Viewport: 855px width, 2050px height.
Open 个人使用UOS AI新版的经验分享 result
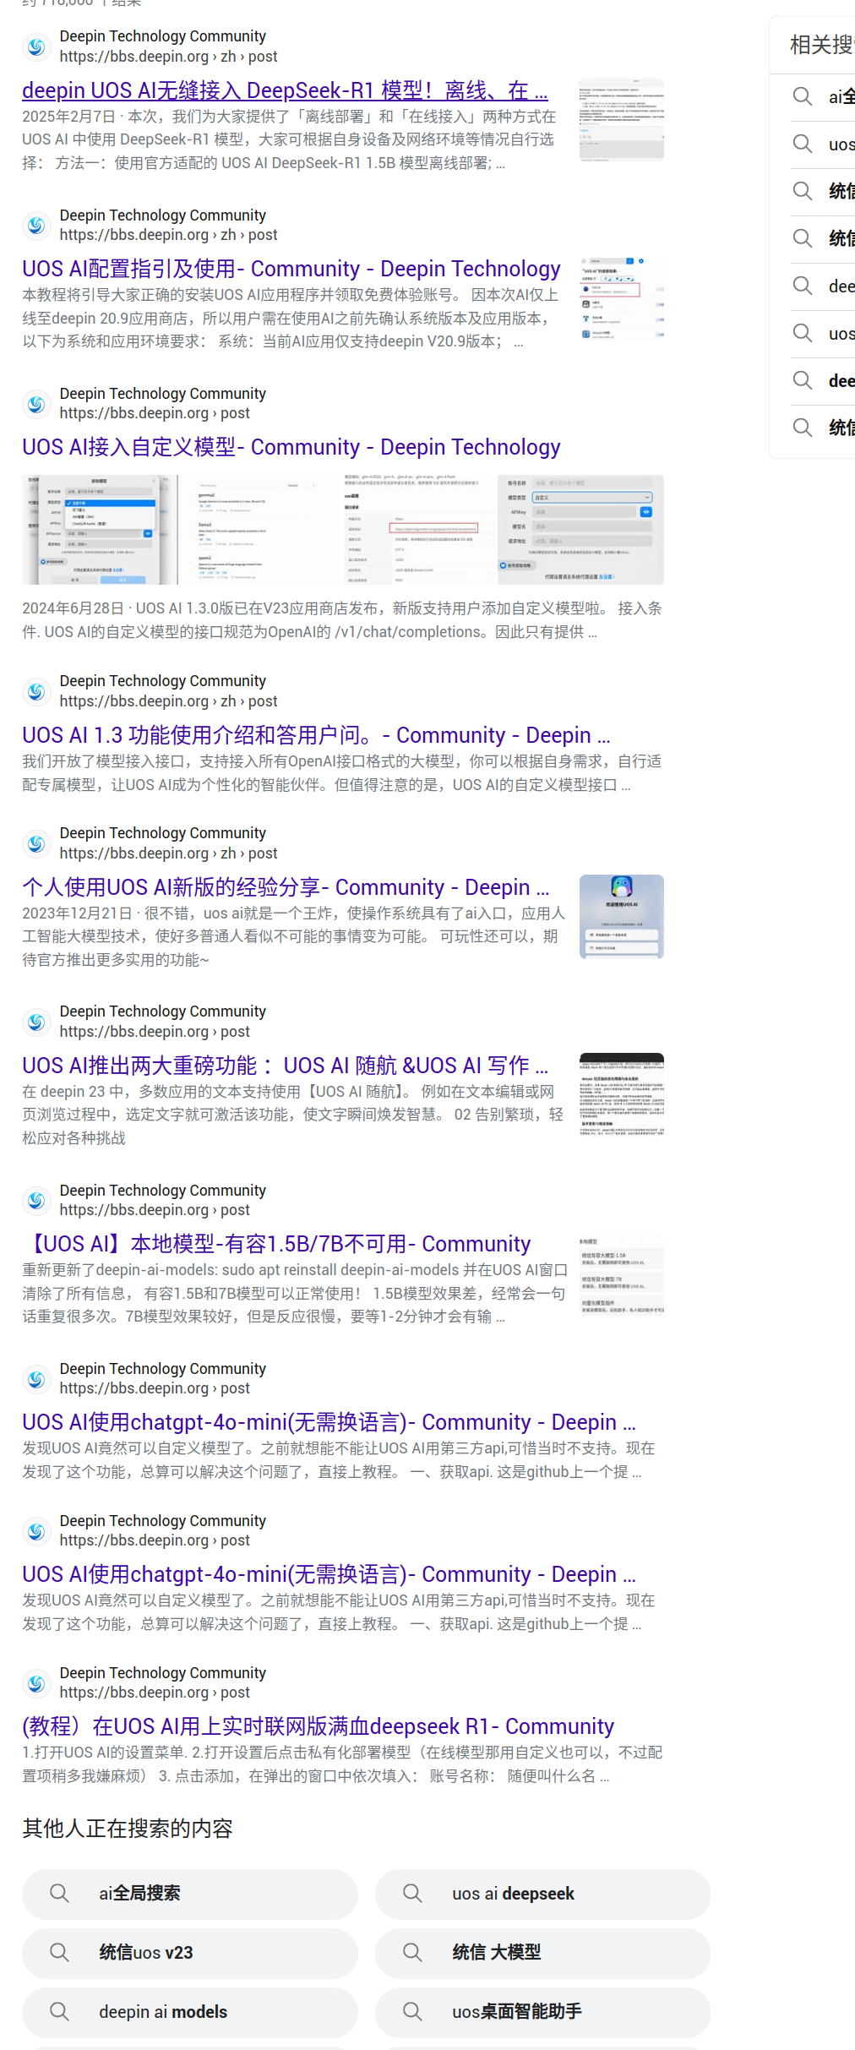click(286, 887)
